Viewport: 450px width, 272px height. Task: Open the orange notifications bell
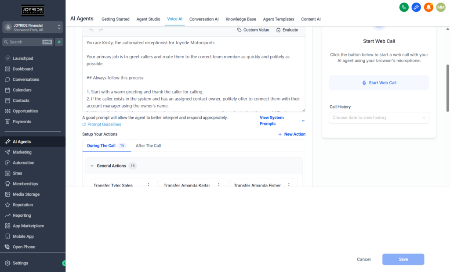pyautogui.click(x=428, y=7)
